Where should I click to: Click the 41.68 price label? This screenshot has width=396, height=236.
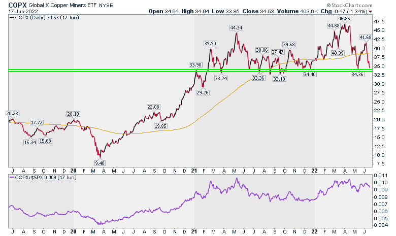366,38
